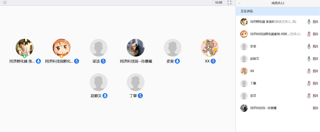Select 赵颖文 name in member list
Screen dimensions: 320x132
click(x=255, y=59)
